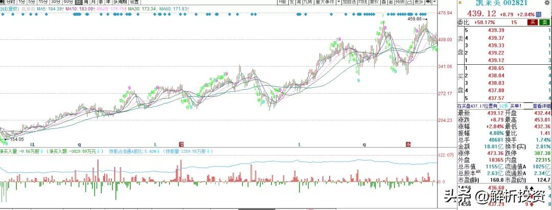Switch to the 周 weekly period
The width and height of the screenshot is (552, 210).
pyautogui.click(x=86, y=2)
